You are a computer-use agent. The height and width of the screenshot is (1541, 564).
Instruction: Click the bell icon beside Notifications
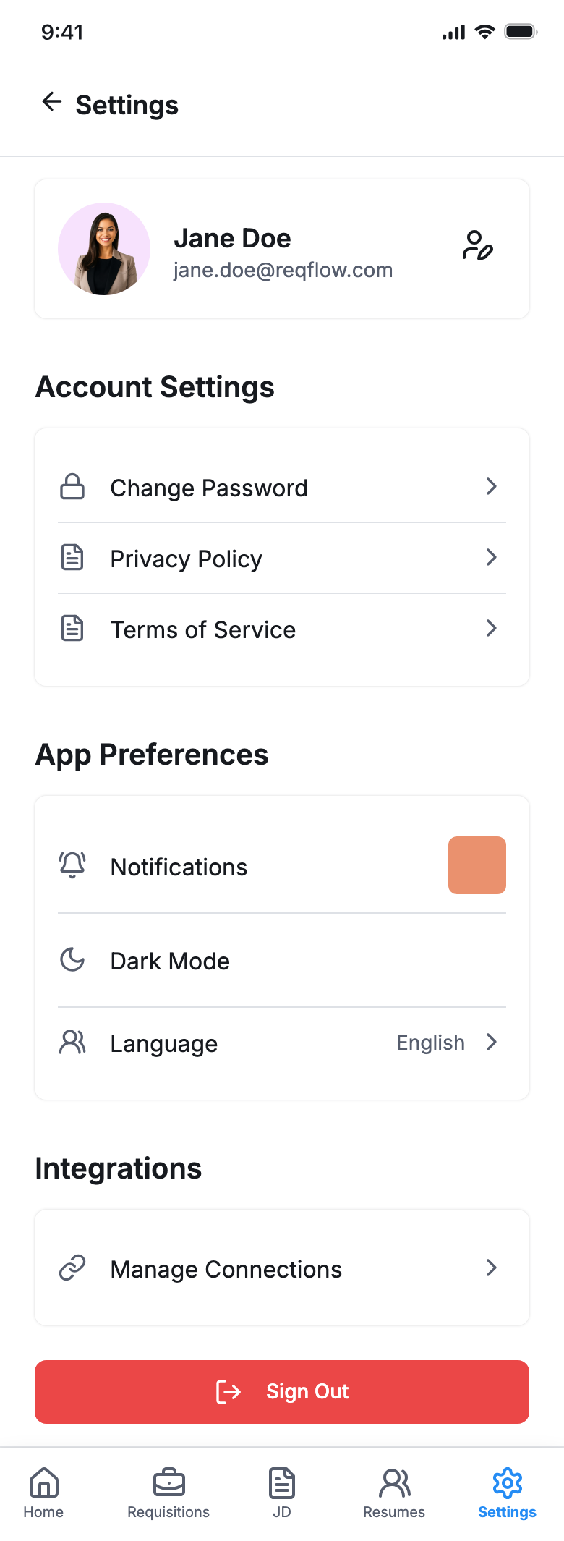pyautogui.click(x=72, y=865)
